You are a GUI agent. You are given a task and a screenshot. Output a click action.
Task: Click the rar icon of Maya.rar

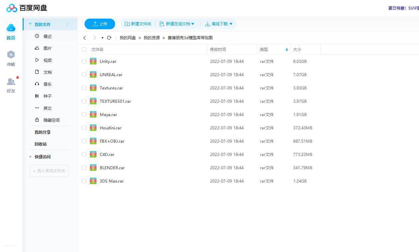click(x=93, y=114)
